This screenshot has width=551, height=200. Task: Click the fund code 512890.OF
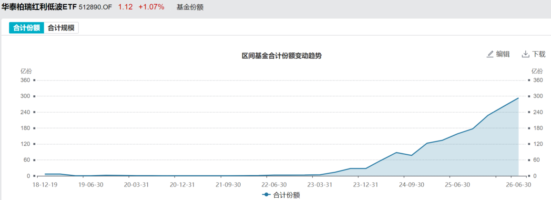(95, 7)
